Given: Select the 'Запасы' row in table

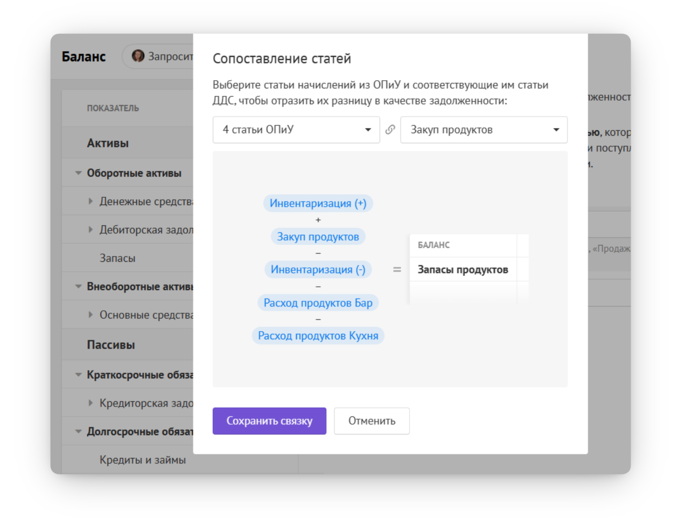Looking at the screenshot, I should [x=128, y=258].
